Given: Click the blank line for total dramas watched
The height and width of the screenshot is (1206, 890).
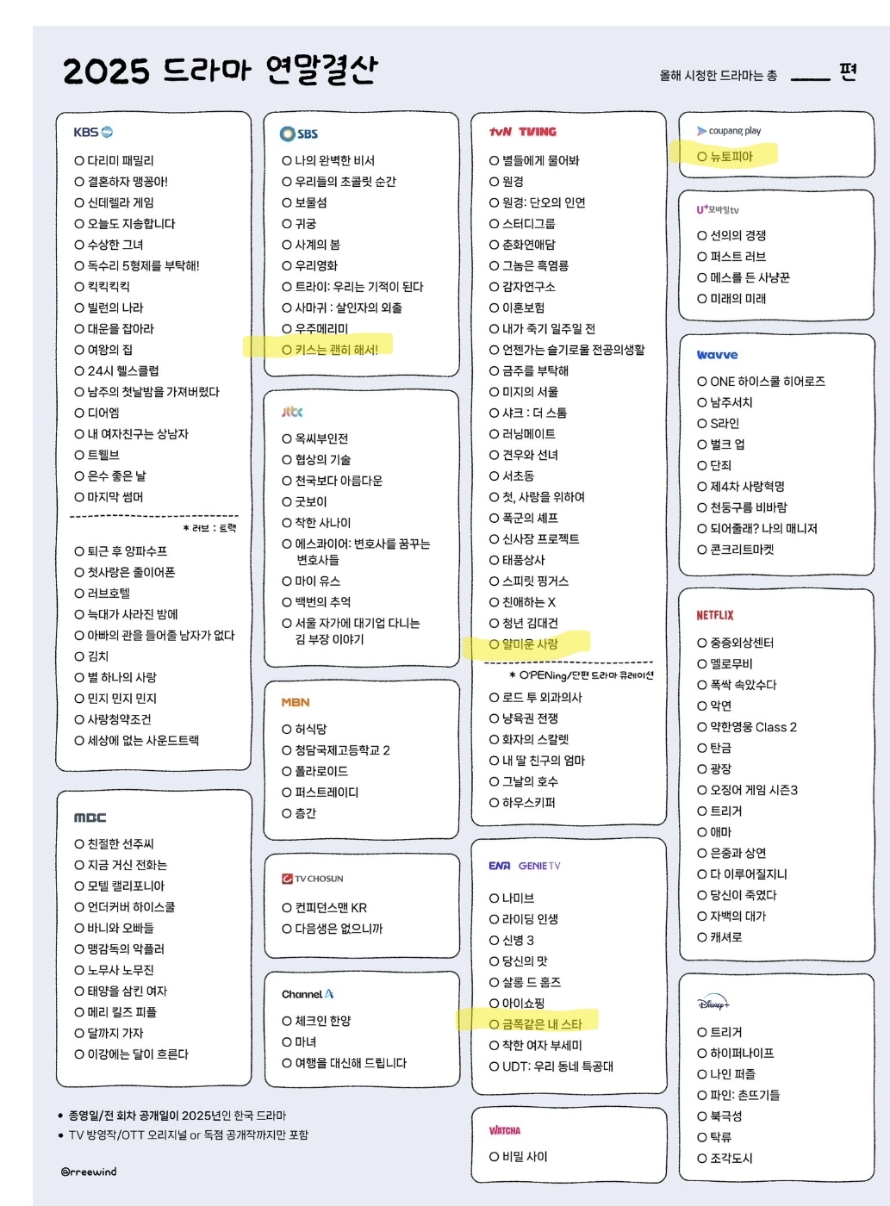Looking at the screenshot, I should [810, 76].
